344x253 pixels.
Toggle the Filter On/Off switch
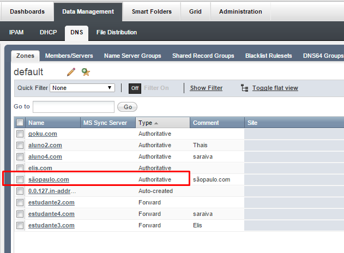135,88
